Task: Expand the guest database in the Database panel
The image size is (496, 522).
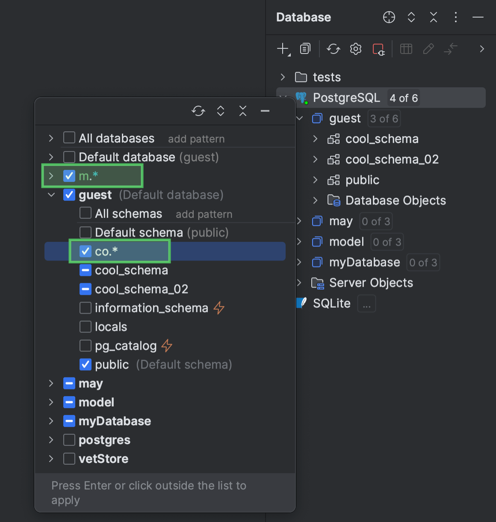Action: tap(299, 119)
